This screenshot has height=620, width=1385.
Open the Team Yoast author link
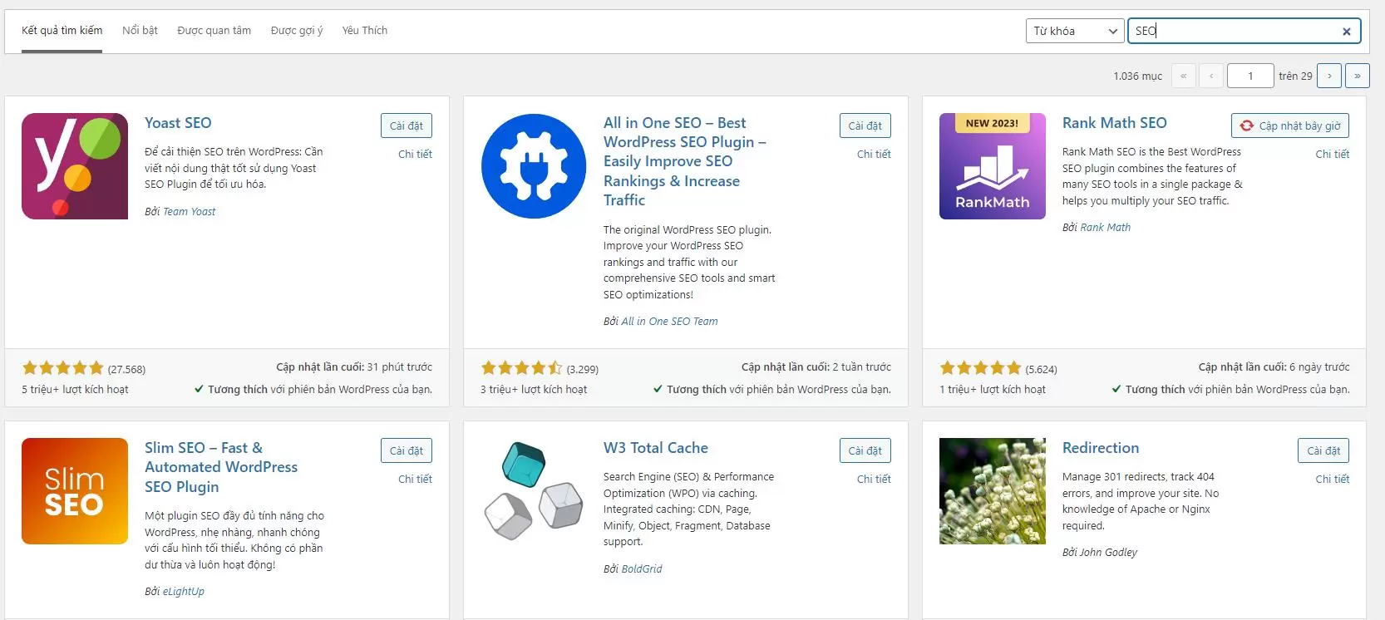click(x=189, y=212)
